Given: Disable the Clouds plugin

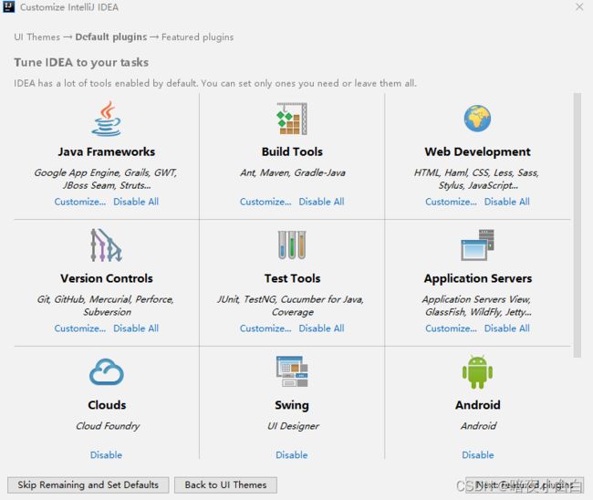Looking at the screenshot, I should (x=106, y=454).
